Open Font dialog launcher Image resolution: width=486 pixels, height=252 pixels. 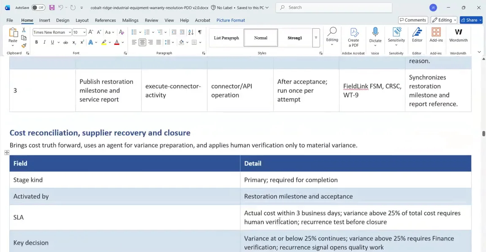pyautogui.click(x=125, y=53)
